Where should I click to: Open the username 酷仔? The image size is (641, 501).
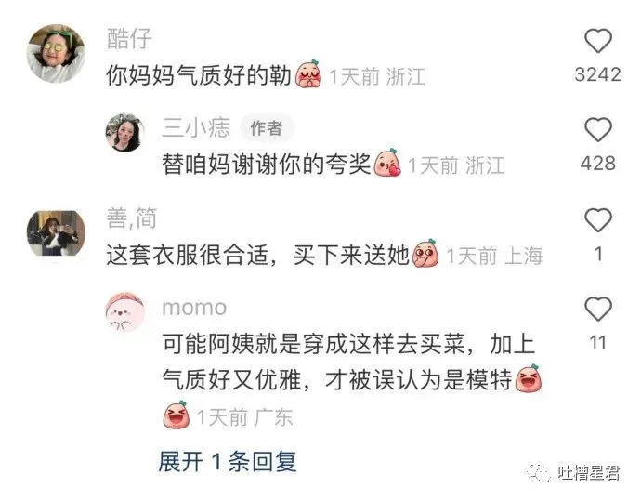tap(129, 39)
